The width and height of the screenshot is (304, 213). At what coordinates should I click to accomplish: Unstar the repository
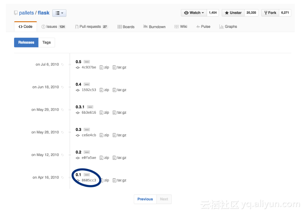[233, 13]
